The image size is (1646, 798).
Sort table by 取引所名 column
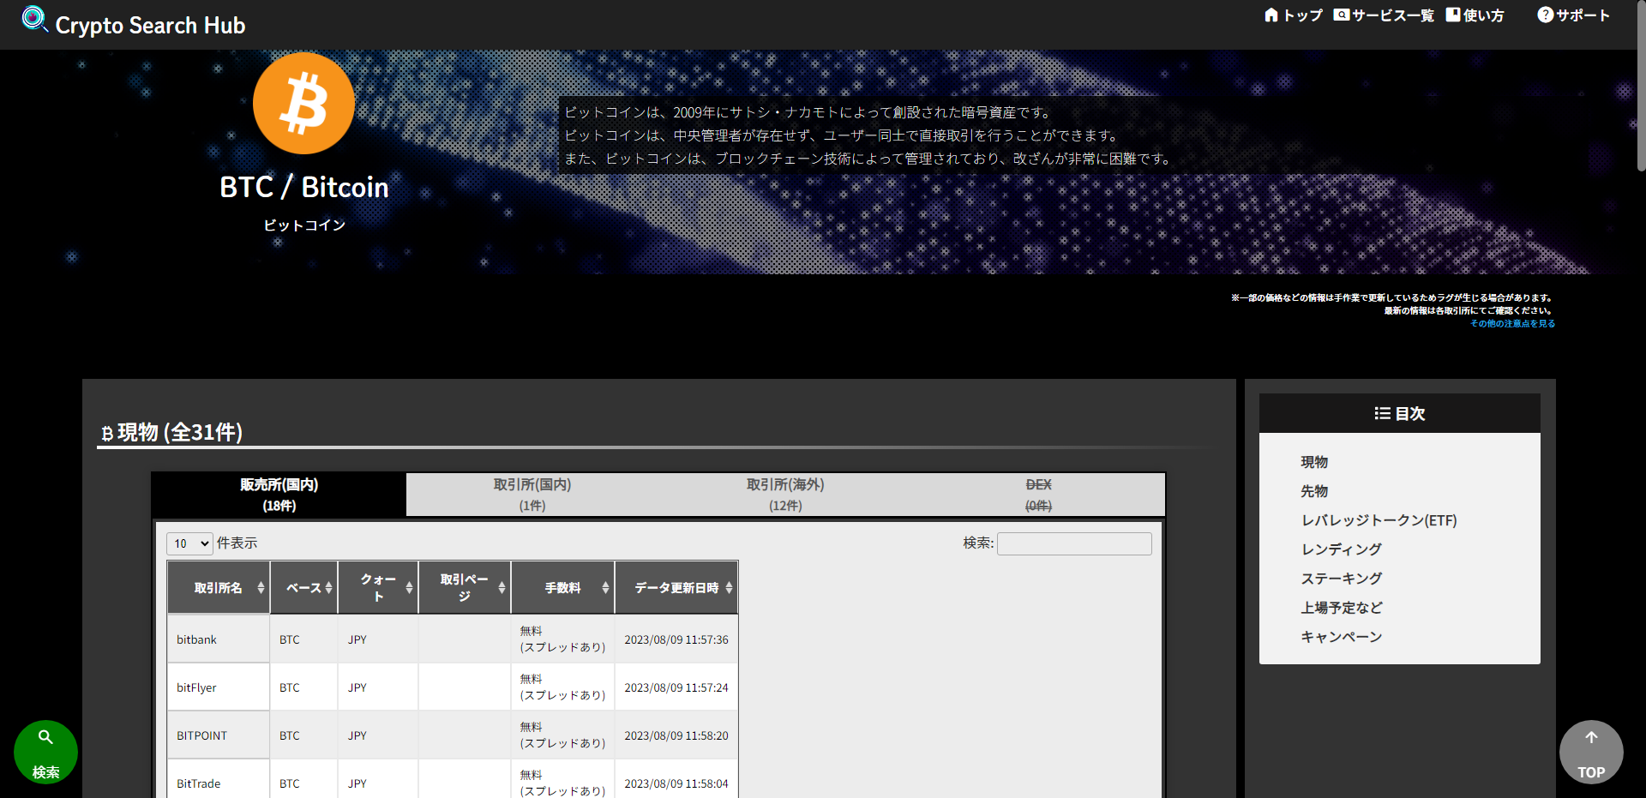click(x=219, y=588)
